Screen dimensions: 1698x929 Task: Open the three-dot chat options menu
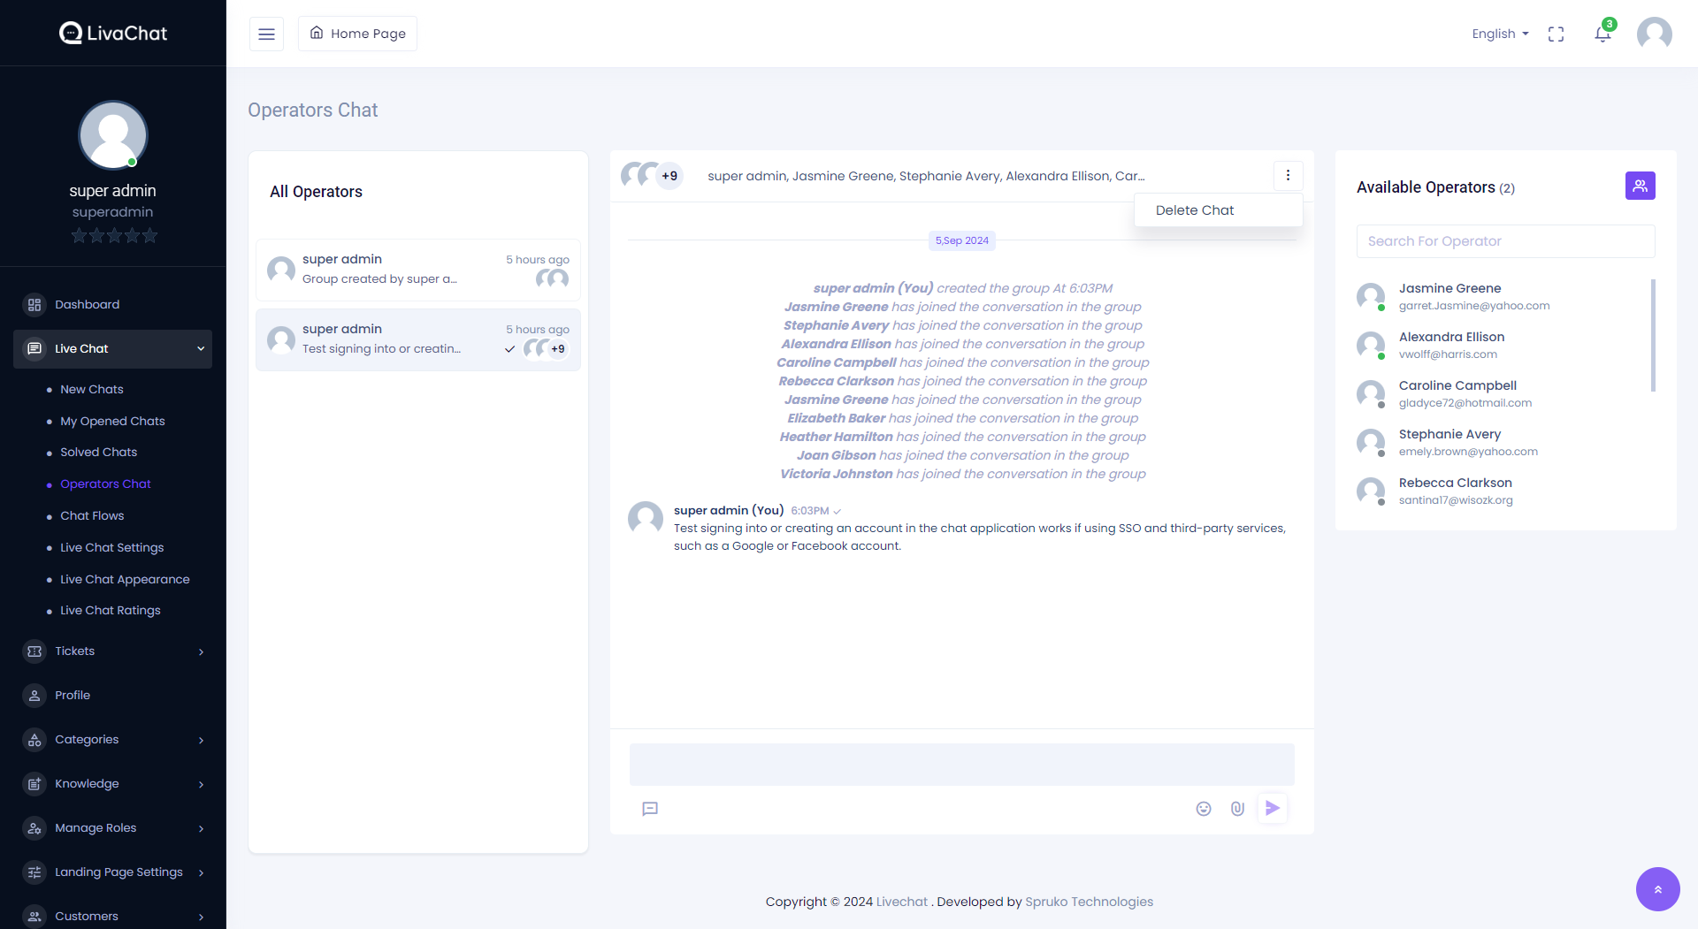1288,175
